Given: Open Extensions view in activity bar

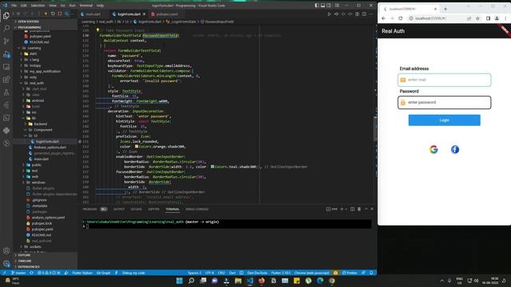Looking at the screenshot, I should click(x=6, y=80).
